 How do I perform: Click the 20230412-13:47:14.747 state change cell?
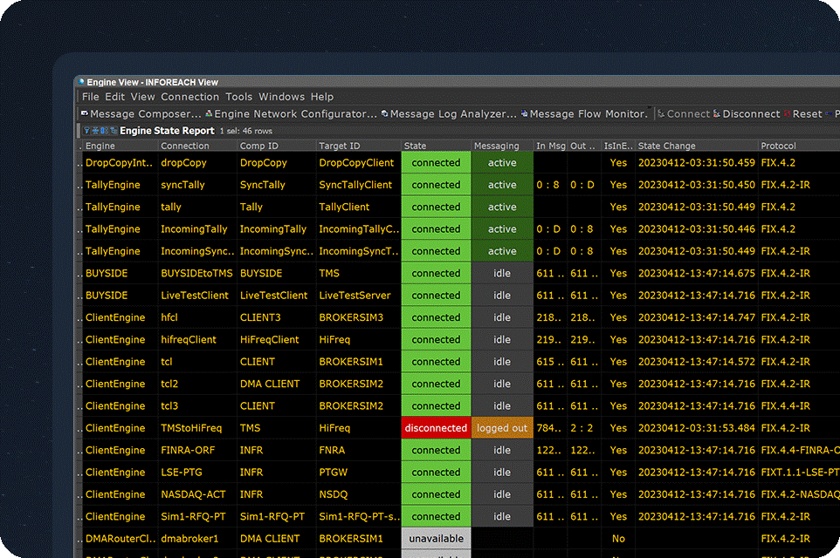tap(697, 317)
